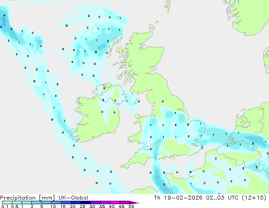
Task: Click the 0.1–0.5 mm palest legend swatch
Action: pyautogui.click(x=7, y=202)
